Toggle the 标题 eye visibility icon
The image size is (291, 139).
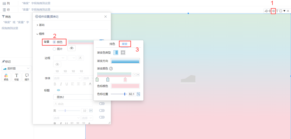(x=59, y=90)
